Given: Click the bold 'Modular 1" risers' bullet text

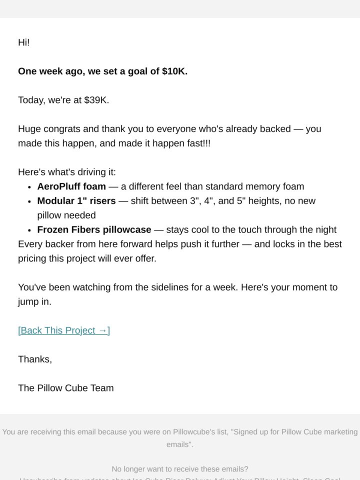Looking at the screenshot, I should [x=76, y=201].
